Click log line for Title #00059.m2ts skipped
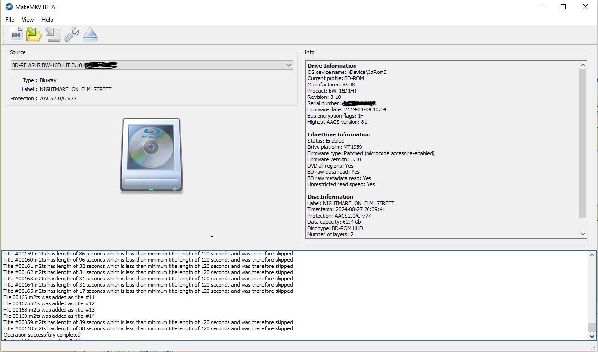The image size is (598, 352). click(148, 322)
